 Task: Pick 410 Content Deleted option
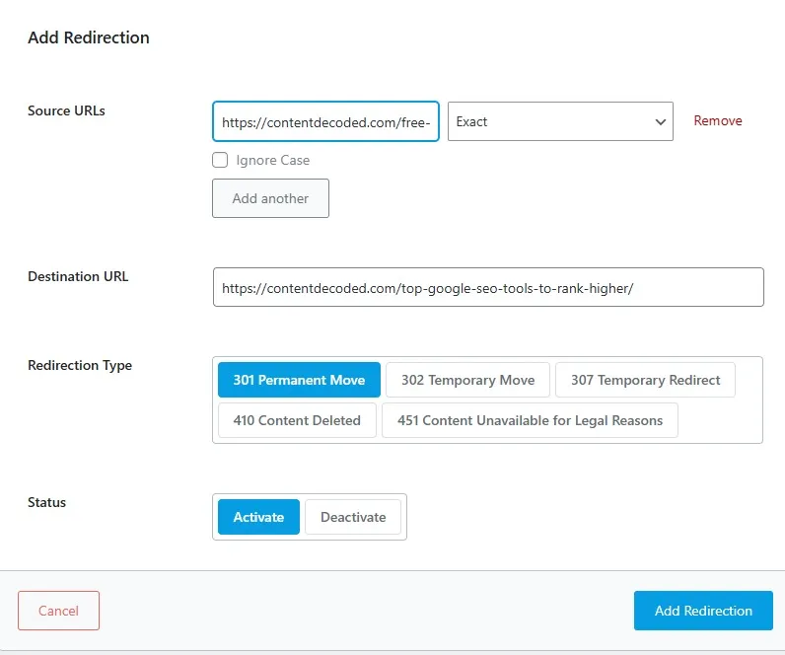[x=297, y=420]
